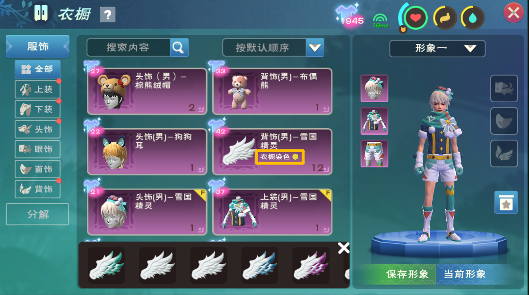This screenshot has height=295, width=529.
Task: Select the empty back wings slot
Action: (504, 154)
